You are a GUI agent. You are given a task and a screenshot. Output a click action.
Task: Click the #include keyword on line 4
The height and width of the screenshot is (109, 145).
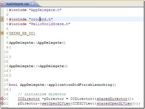[18, 24]
